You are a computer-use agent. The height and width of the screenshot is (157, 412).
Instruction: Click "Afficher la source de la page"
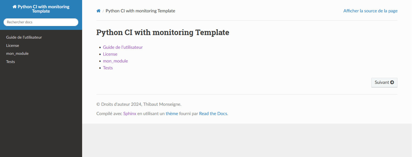point(370,11)
